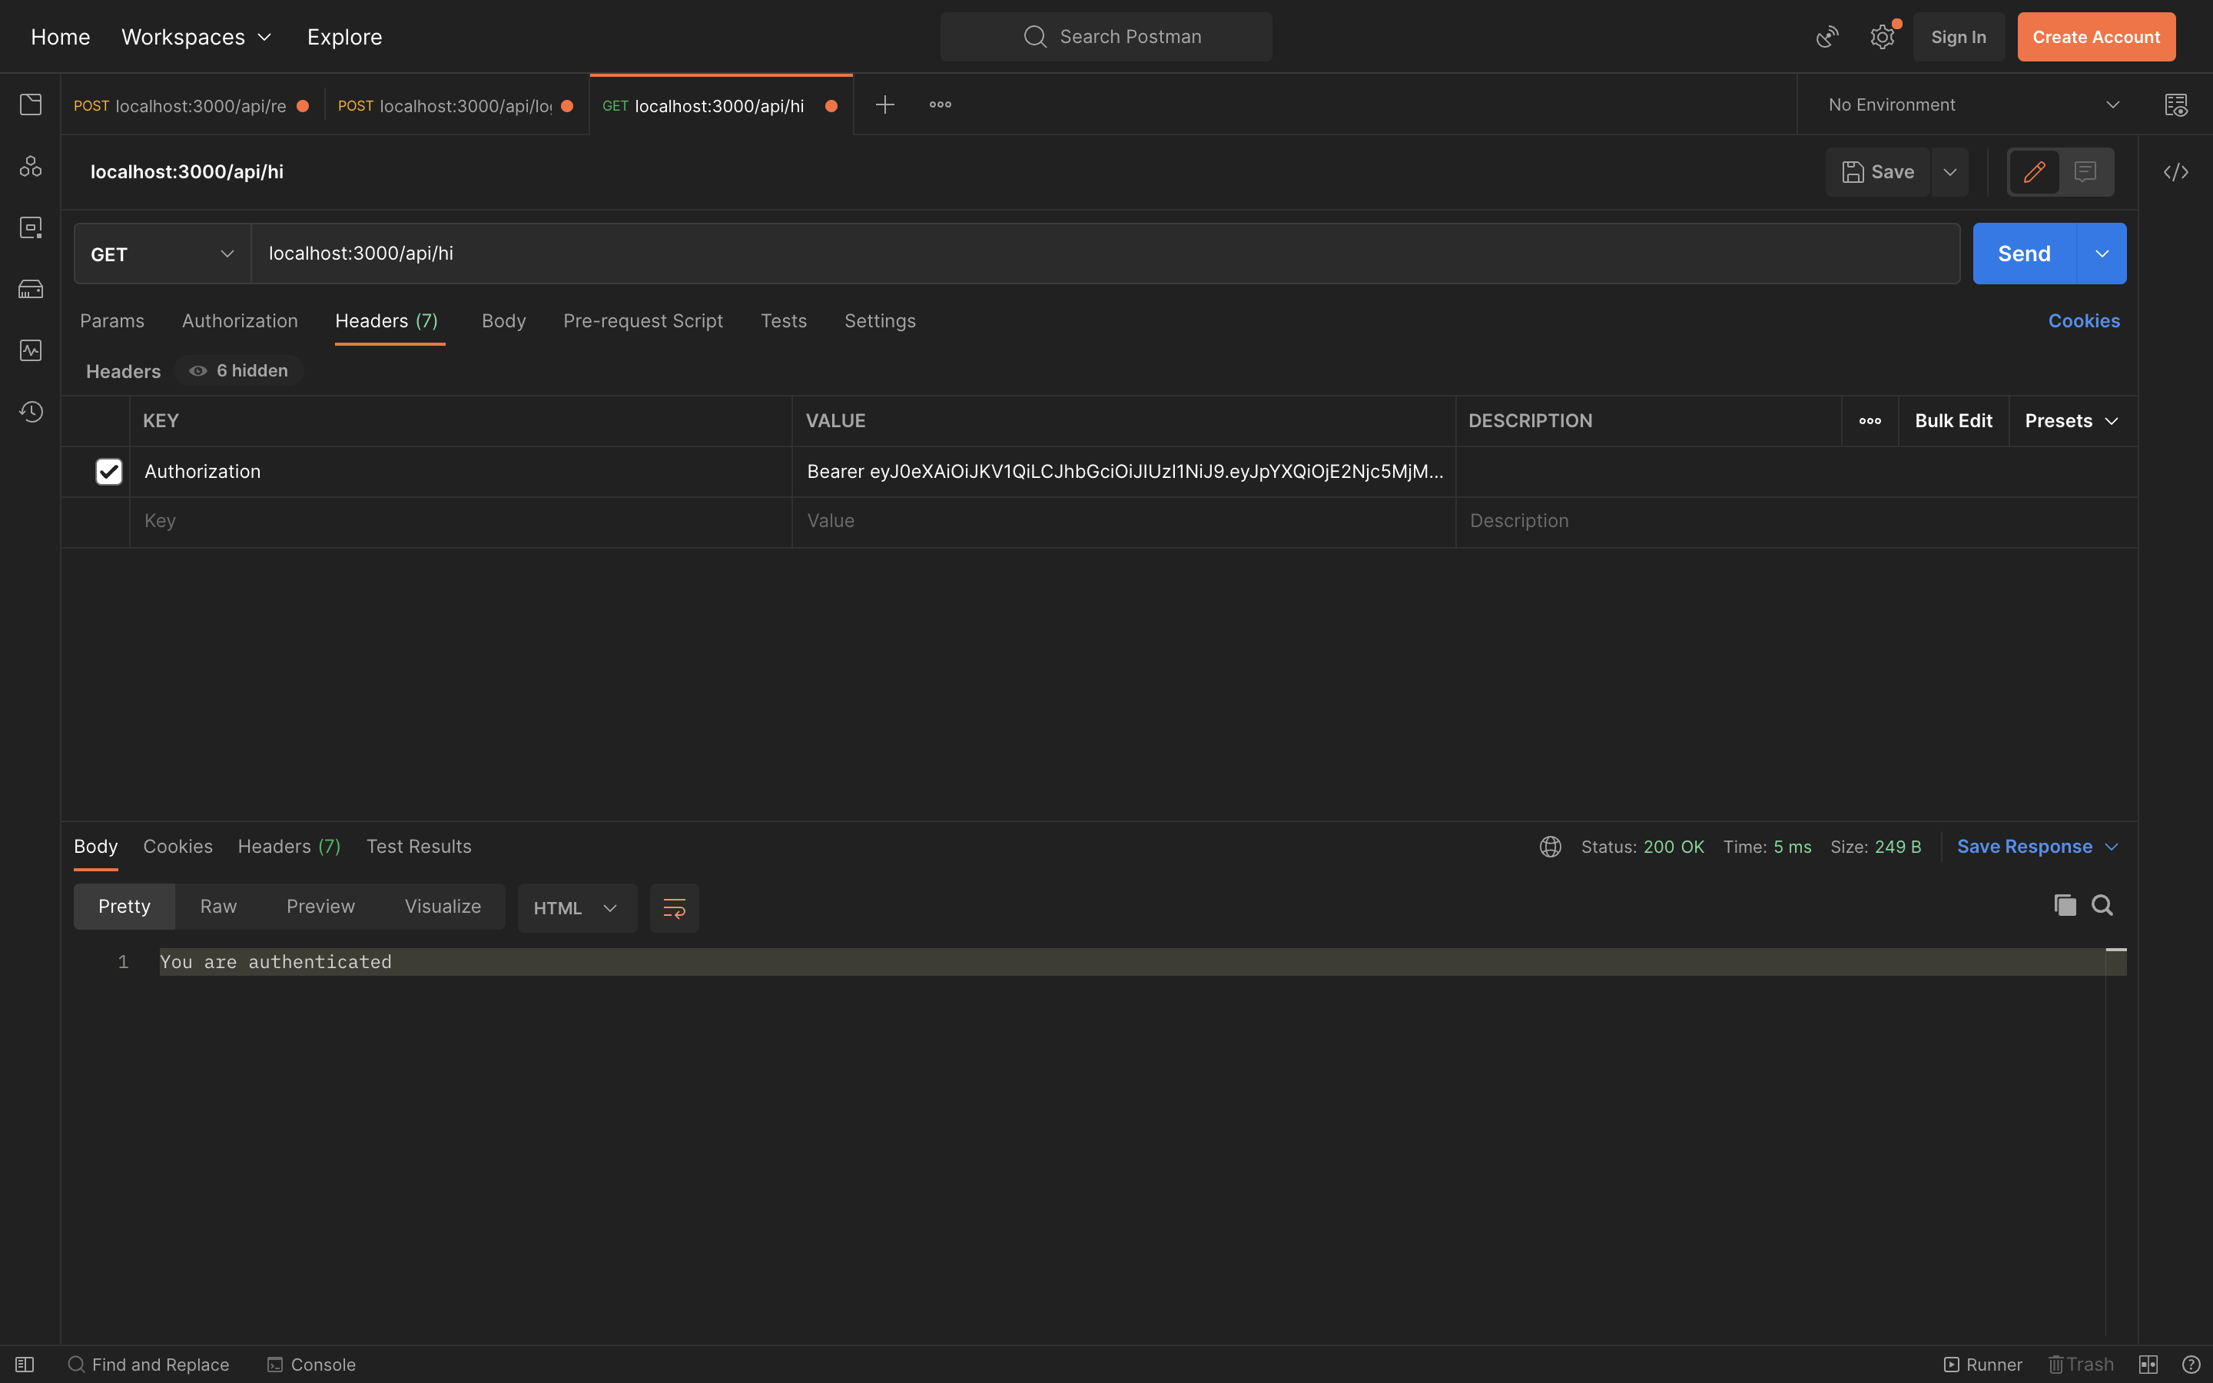
Task: Open the Pre-request Script tab
Action: pyautogui.click(x=643, y=321)
